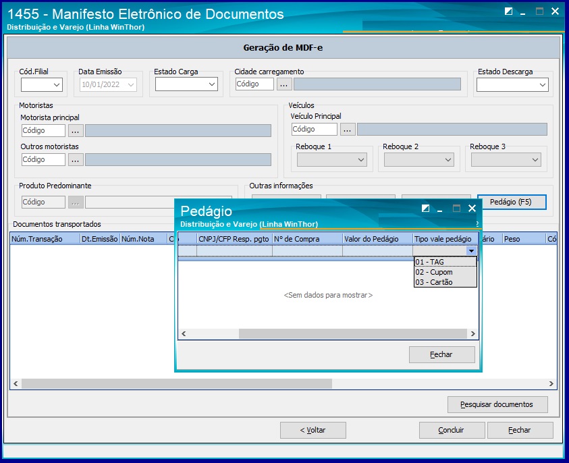Click documents grid scroll right arrow
This screenshot has width=569, height=463.
pyautogui.click(x=551, y=383)
